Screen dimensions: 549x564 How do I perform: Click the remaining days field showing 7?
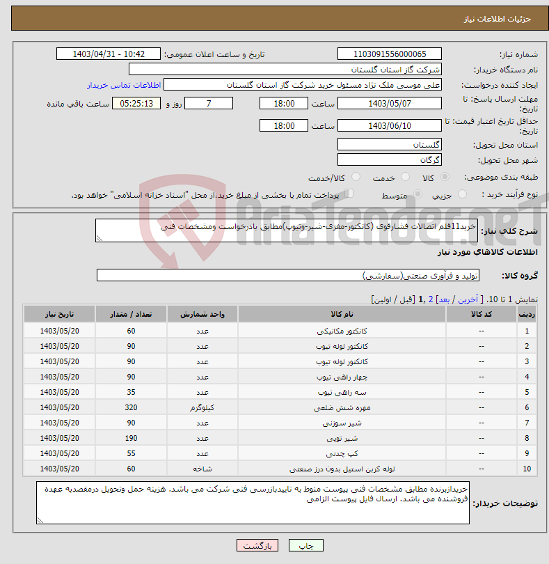tap(209, 103)
